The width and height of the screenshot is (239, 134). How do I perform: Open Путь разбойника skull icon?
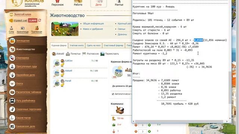click(12, 100)
